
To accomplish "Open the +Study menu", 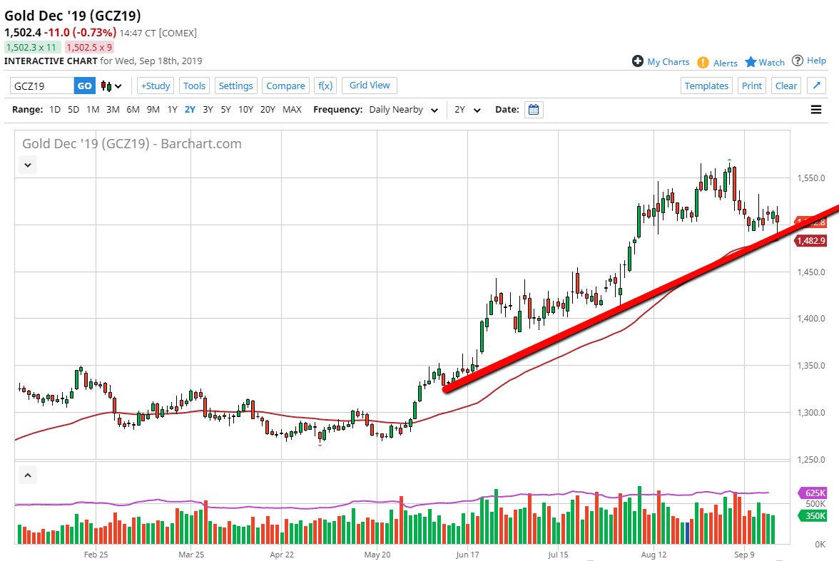I will 155,86.
